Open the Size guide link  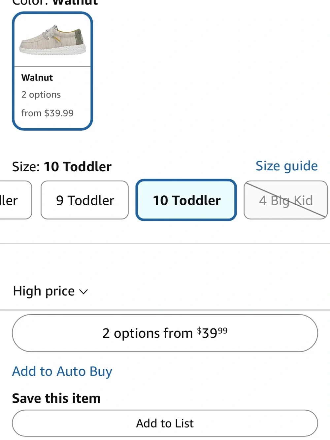(x=286, y=166)
